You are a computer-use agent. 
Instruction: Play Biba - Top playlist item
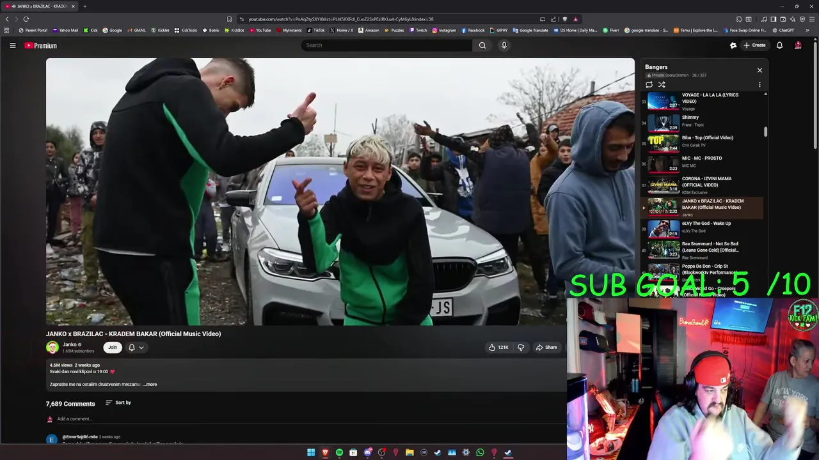pos(702,142)
